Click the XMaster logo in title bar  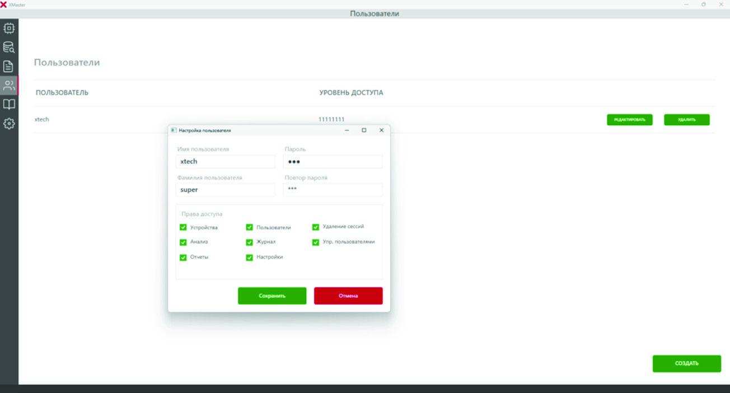tap(4, 4)
